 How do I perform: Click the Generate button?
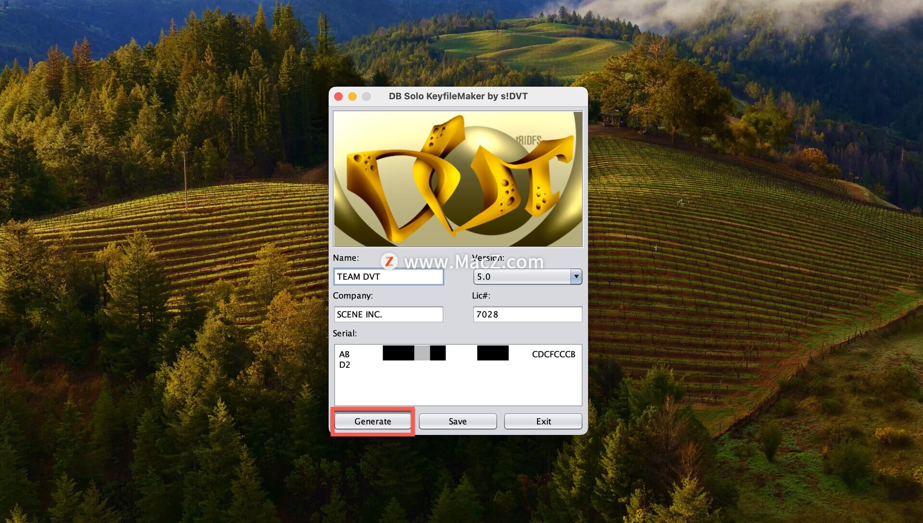373,422
